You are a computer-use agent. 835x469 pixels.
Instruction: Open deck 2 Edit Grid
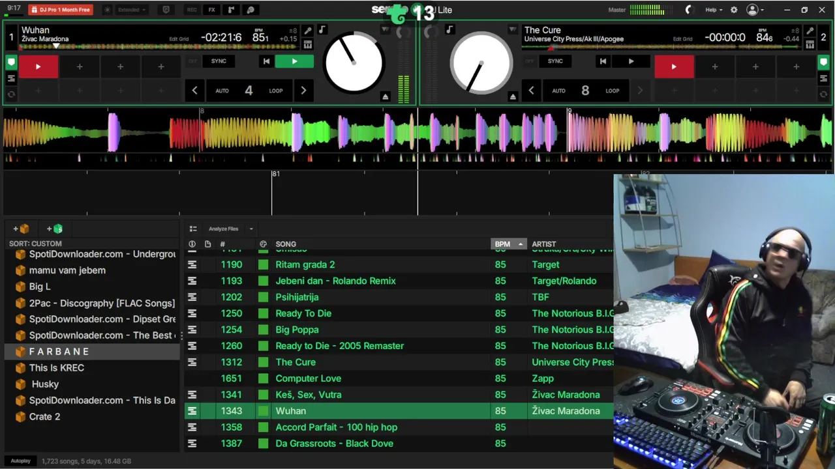(x=682, y=39)
